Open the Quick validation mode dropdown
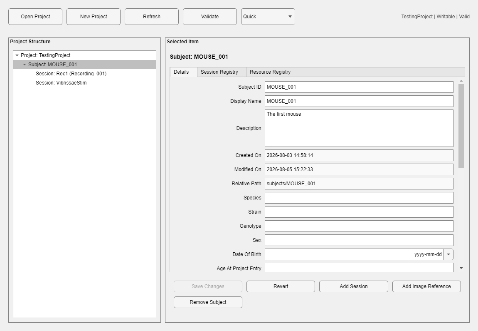Screen dimensions: 478x331 pyautogui.click(x=268, y=17)
